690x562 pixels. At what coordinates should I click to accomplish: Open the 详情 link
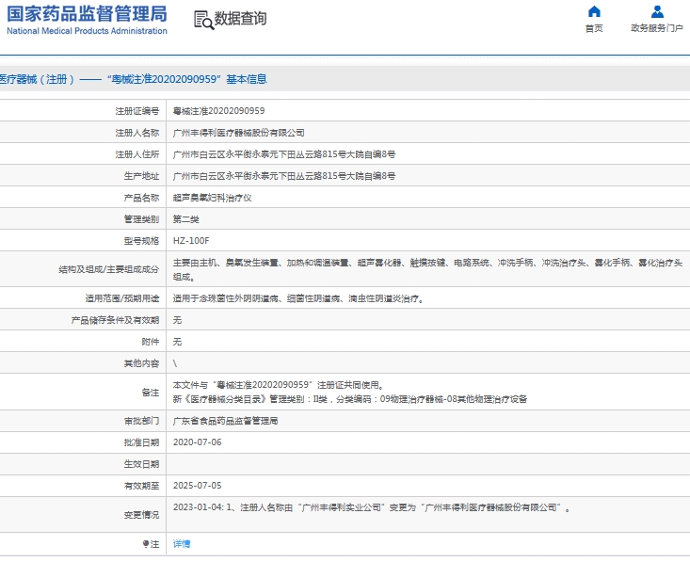point(182,544)
